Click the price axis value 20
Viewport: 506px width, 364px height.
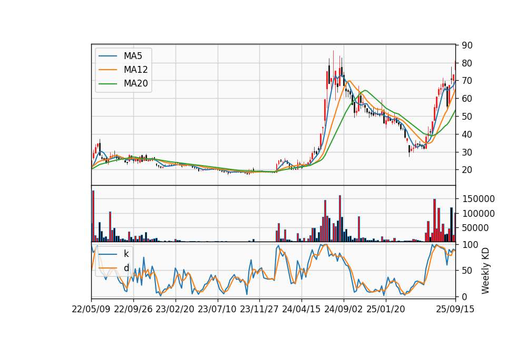click(x=468, y=170)
